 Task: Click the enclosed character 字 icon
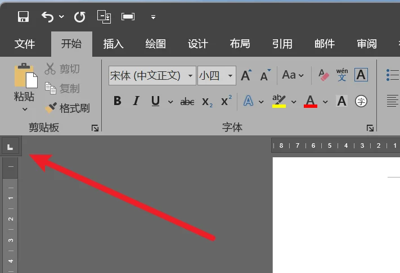tap(361, 101)
